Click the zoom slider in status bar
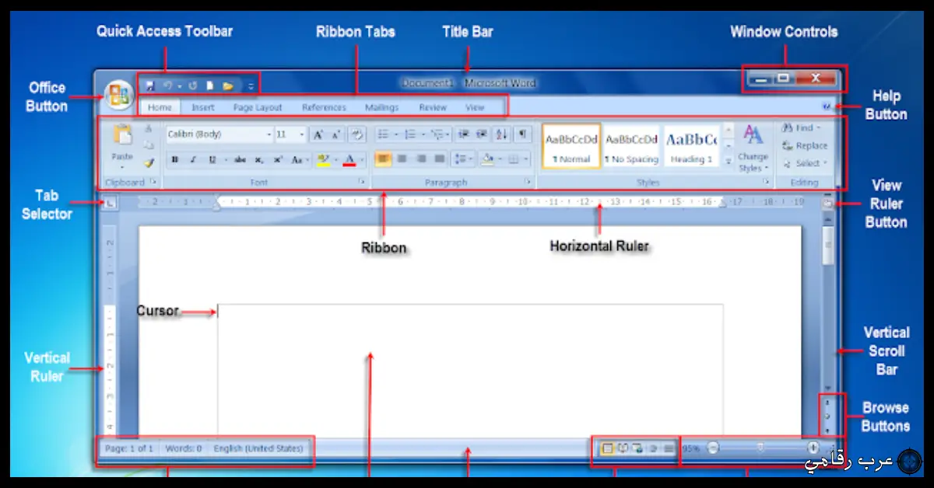The image size is (934, 488). pyautogui.click(x=761, y=448)
